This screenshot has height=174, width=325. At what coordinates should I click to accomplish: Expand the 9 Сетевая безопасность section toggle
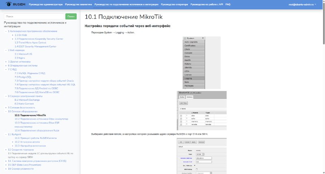(x=6, y=108)
